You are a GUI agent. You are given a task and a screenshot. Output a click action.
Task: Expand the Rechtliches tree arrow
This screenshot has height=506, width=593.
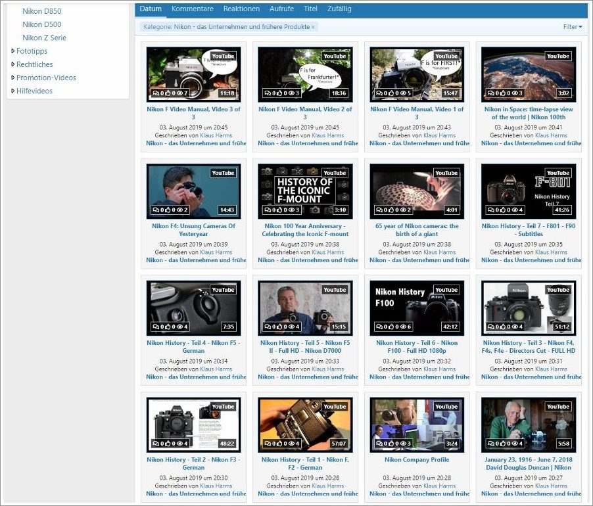(13, 64)
